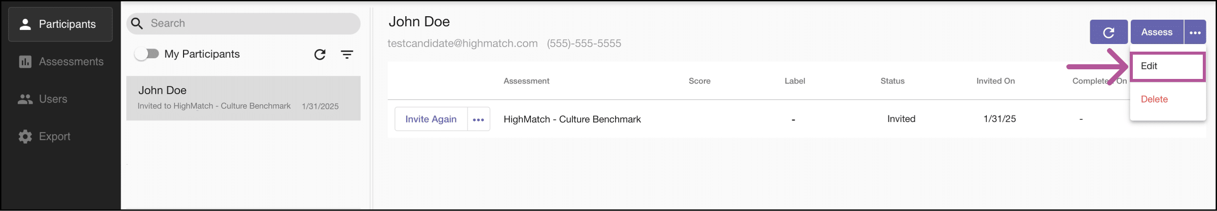Click the purple refresh button for John Doe
This screenshot has width=1217, height=211.
coord(1108,32)
